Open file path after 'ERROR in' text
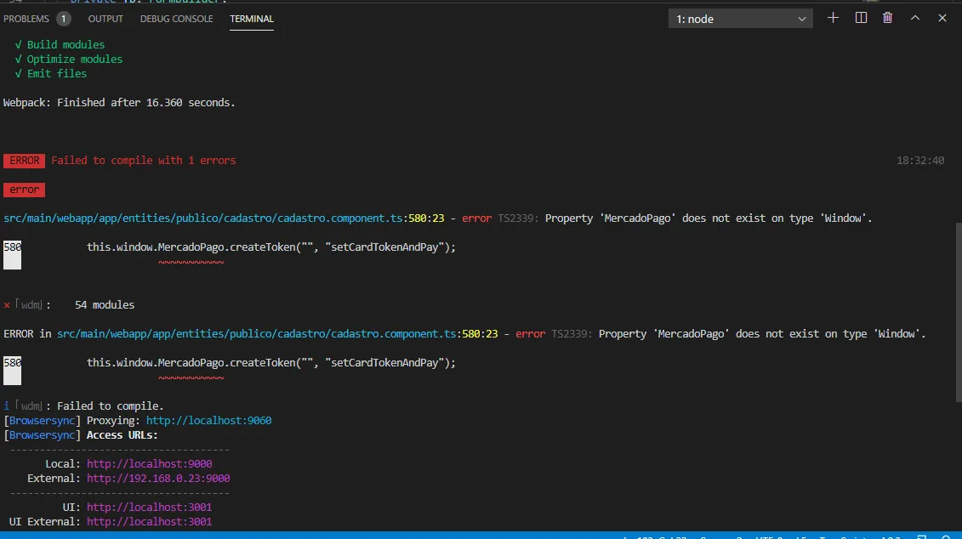The image size is (962, 539). tap(257, 334)
